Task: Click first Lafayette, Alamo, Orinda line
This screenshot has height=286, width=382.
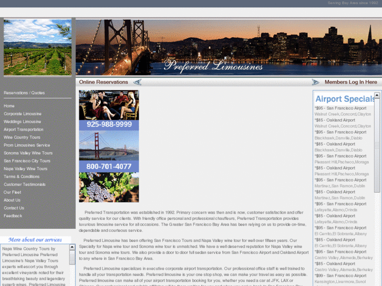Action: pyautogui.click(x=336, y=210)
